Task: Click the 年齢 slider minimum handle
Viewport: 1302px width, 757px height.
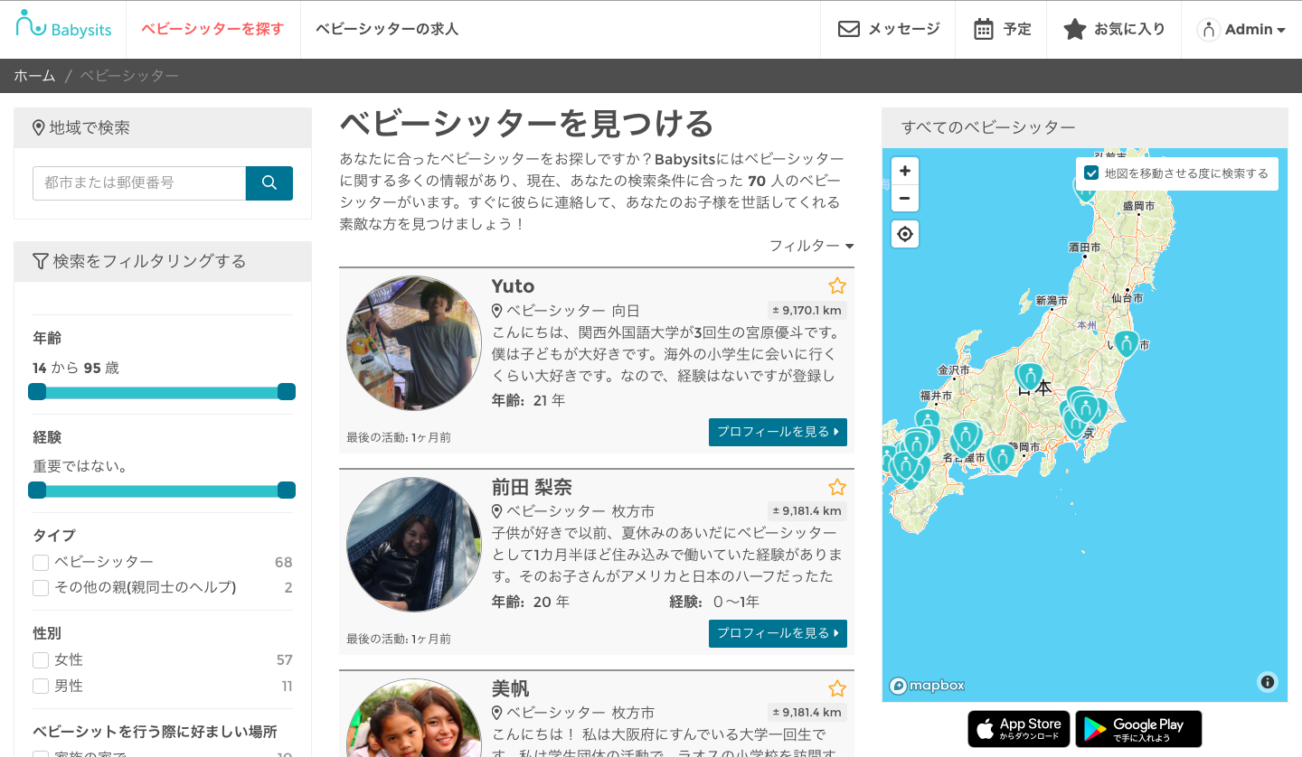Action: pos(37,391)
